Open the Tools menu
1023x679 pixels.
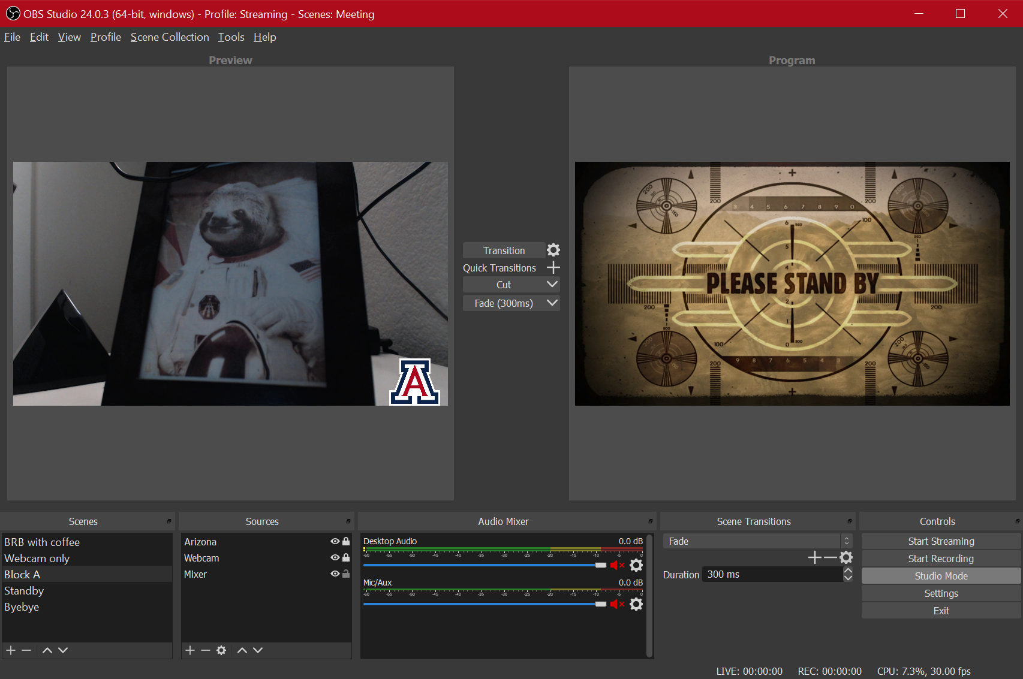(231, 37)
